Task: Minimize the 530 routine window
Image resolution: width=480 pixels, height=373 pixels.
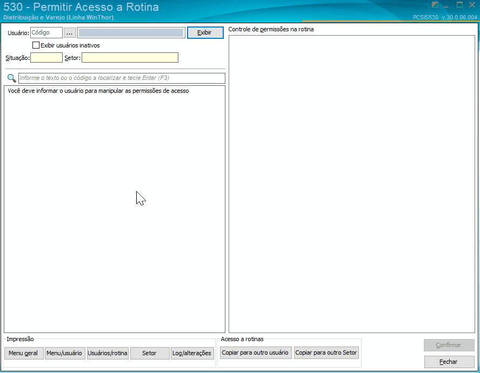Action: click(x=446, y=5)
